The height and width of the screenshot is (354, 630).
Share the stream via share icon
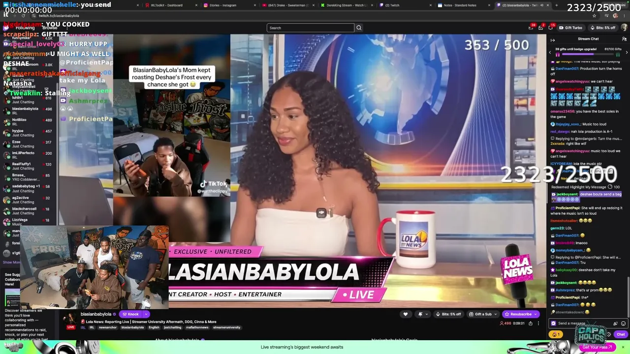(x=530, y=324)
